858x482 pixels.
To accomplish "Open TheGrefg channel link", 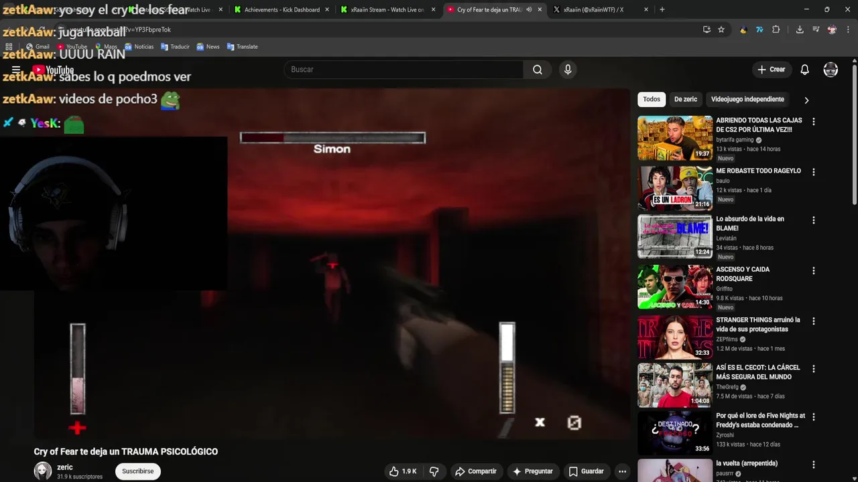I will (728, 387).
